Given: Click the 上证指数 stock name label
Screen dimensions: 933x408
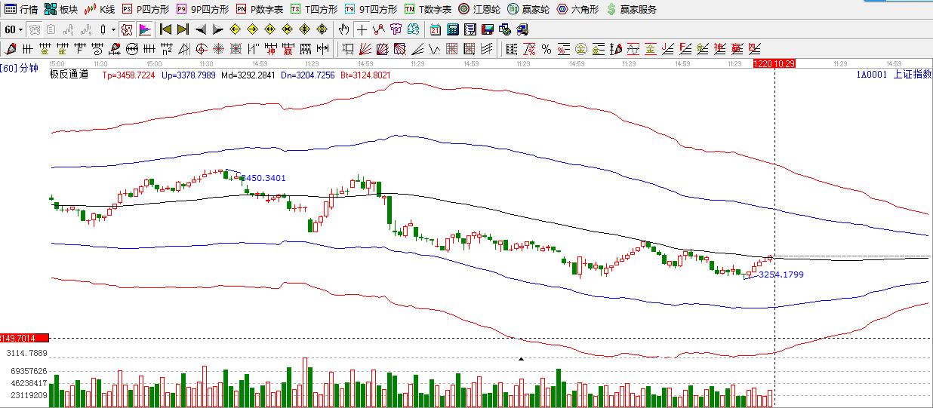Looking at the screenshot, I should coord(911,74).
